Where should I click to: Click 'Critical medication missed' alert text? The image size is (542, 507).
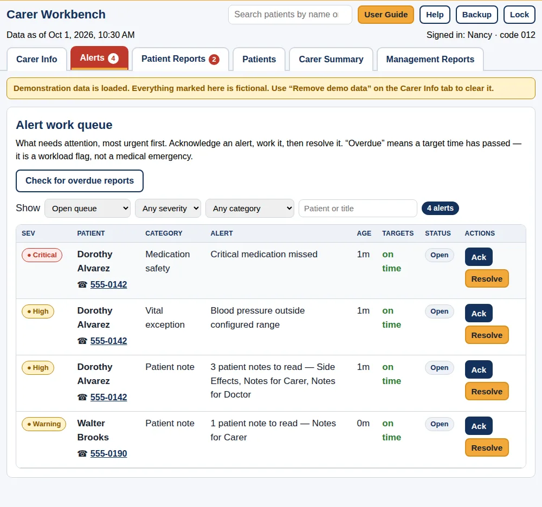(264, 254)
